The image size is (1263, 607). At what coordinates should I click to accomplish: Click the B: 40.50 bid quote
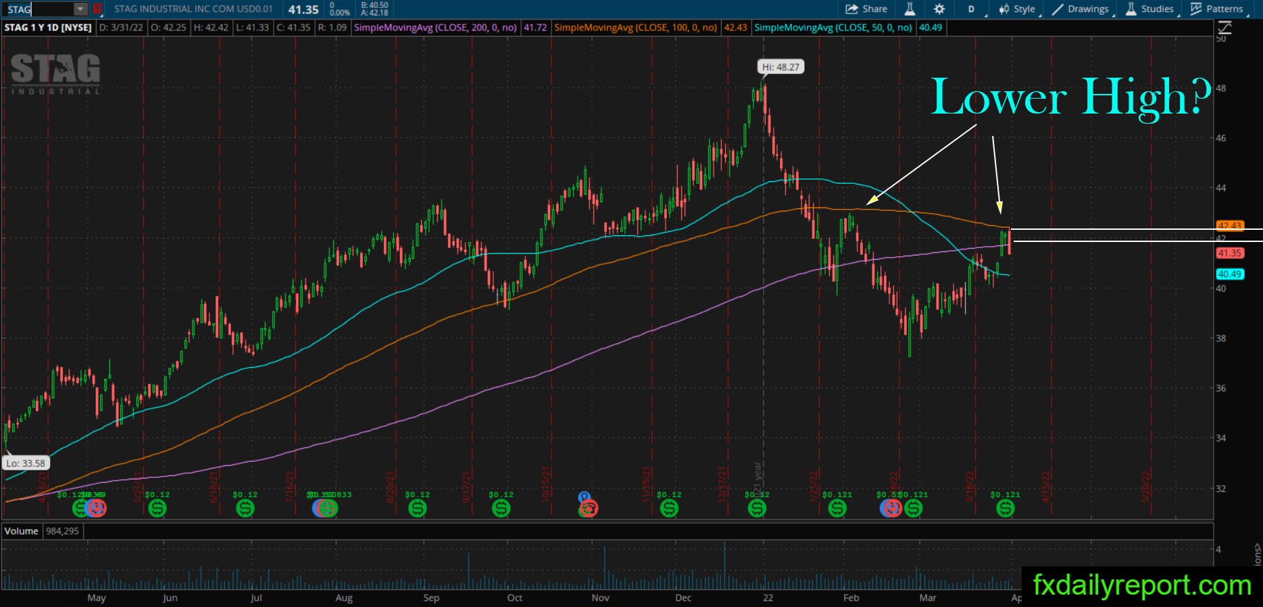374,5
